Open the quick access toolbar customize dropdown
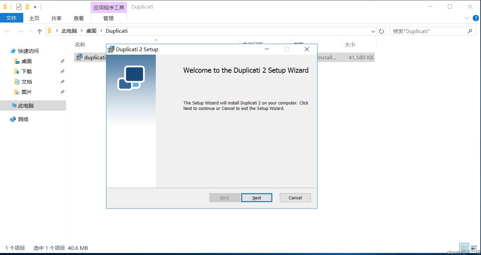Viewport: 481px width, 255px height. [35, 7]
